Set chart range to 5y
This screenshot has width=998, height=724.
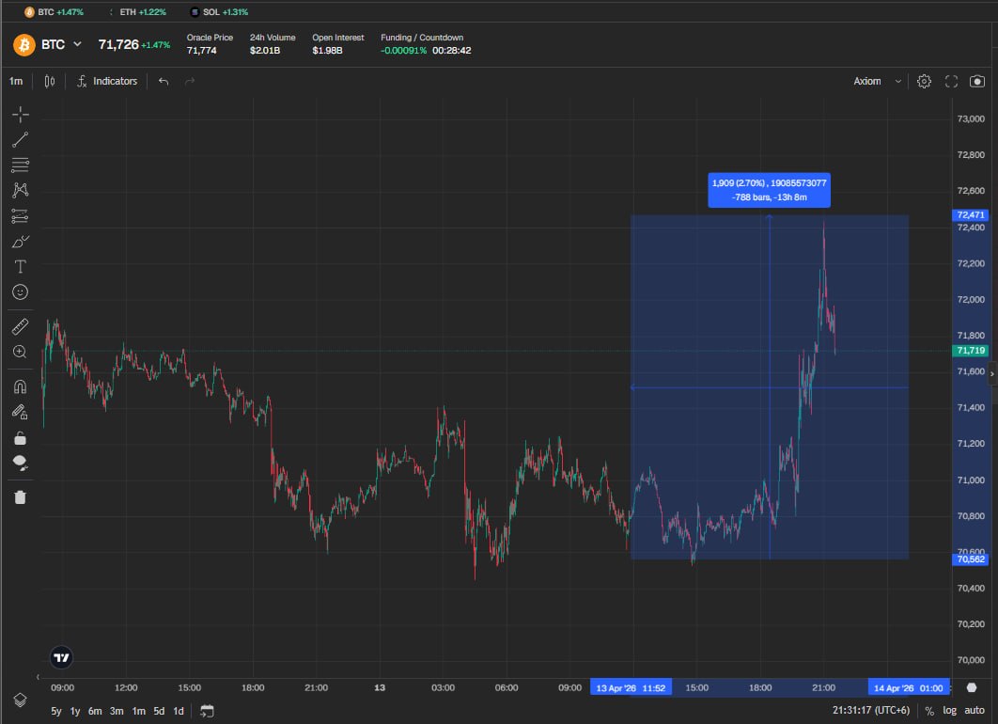coord(56,711)
